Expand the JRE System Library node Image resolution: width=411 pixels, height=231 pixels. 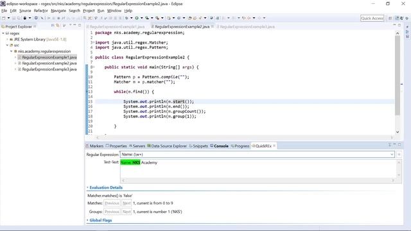point(7,39)
